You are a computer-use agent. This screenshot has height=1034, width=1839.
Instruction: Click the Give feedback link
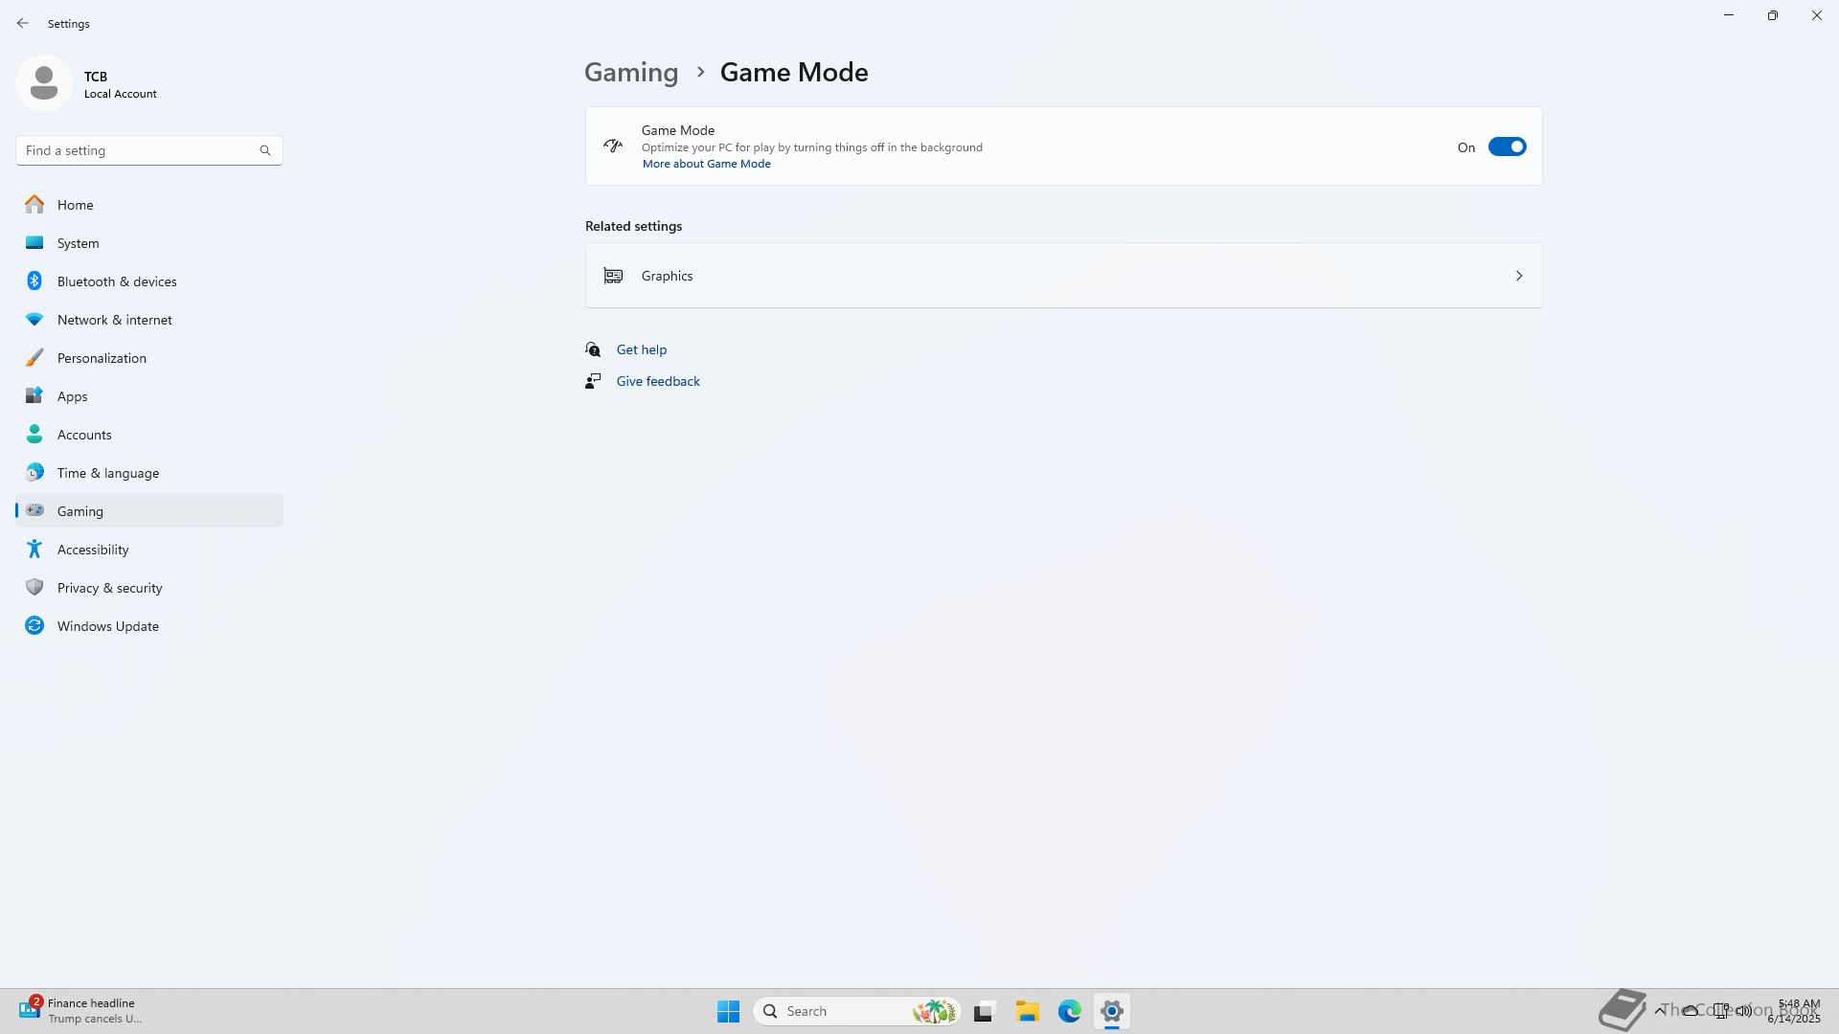coord(657,381)
